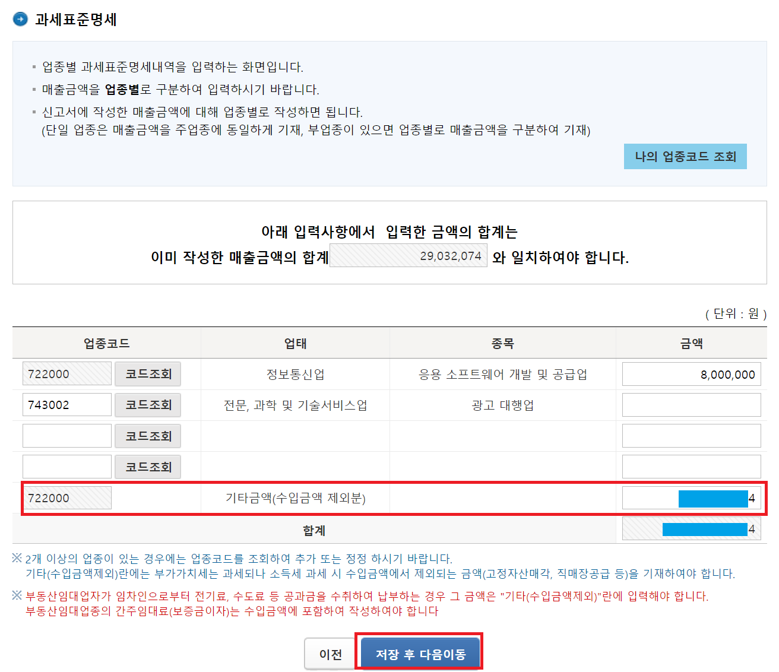The image size is (779, 672).
Task: Focus third row empty 업종코드 field
Action: click(67, 436)
